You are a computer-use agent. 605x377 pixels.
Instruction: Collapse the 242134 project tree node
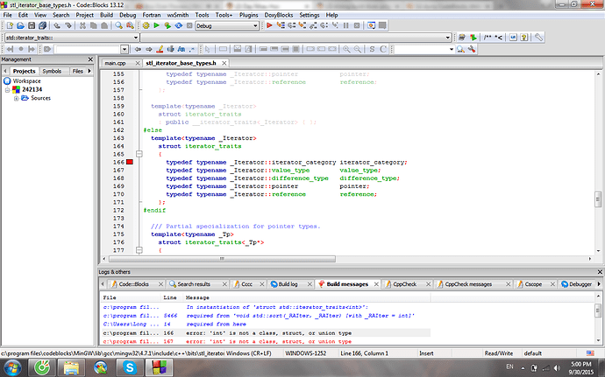pos(7,89)
